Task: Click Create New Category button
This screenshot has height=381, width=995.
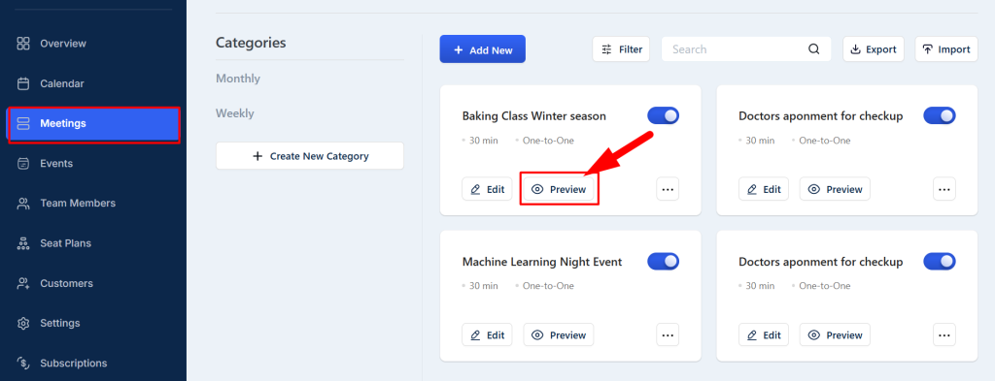Action: point(310,156)
